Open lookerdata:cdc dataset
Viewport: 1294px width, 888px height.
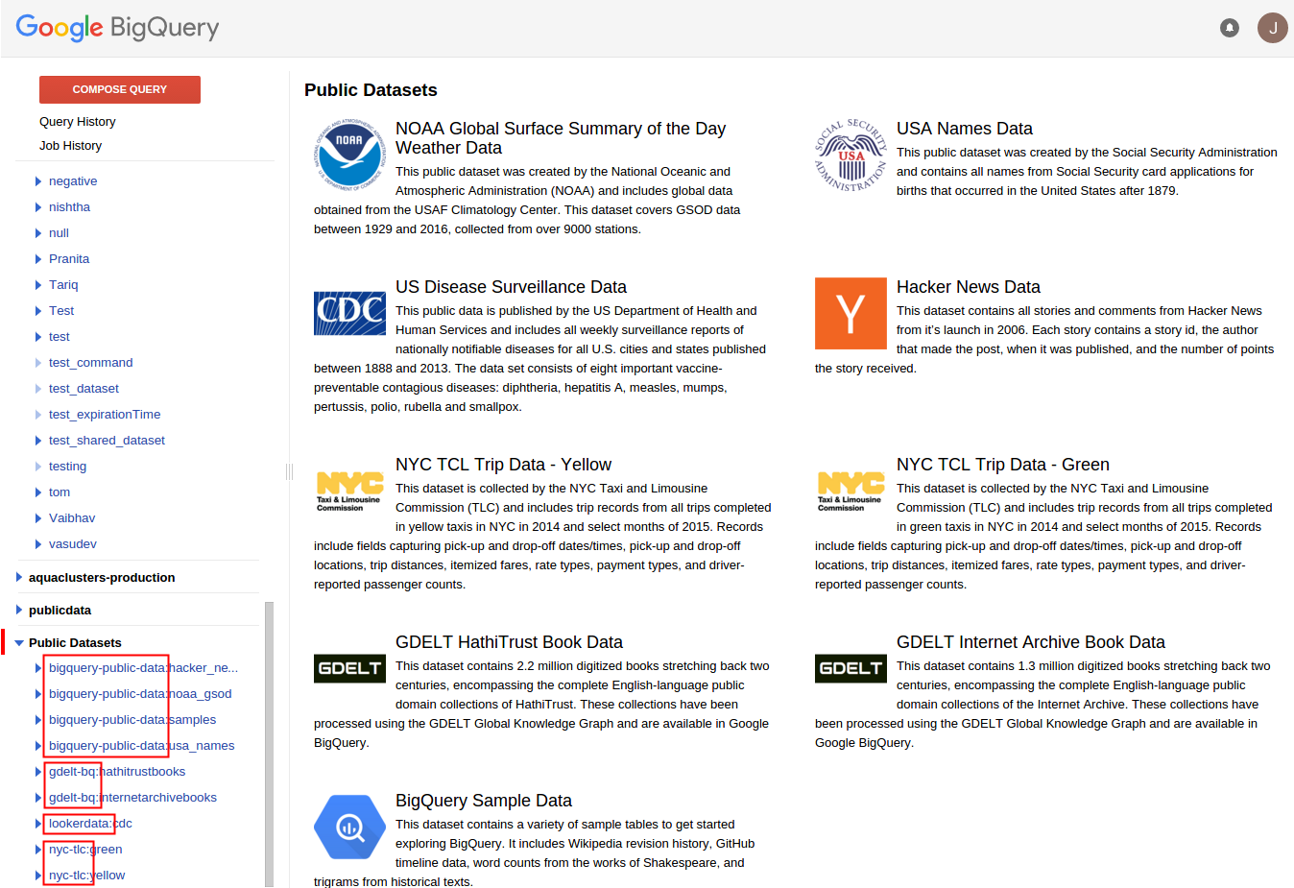(x=90, y=824)
